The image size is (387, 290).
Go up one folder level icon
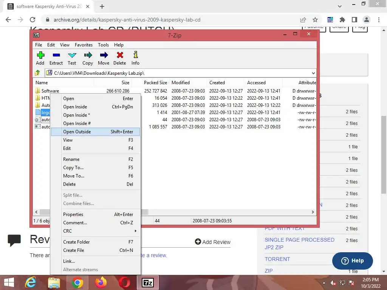click(x=37, y=73)
